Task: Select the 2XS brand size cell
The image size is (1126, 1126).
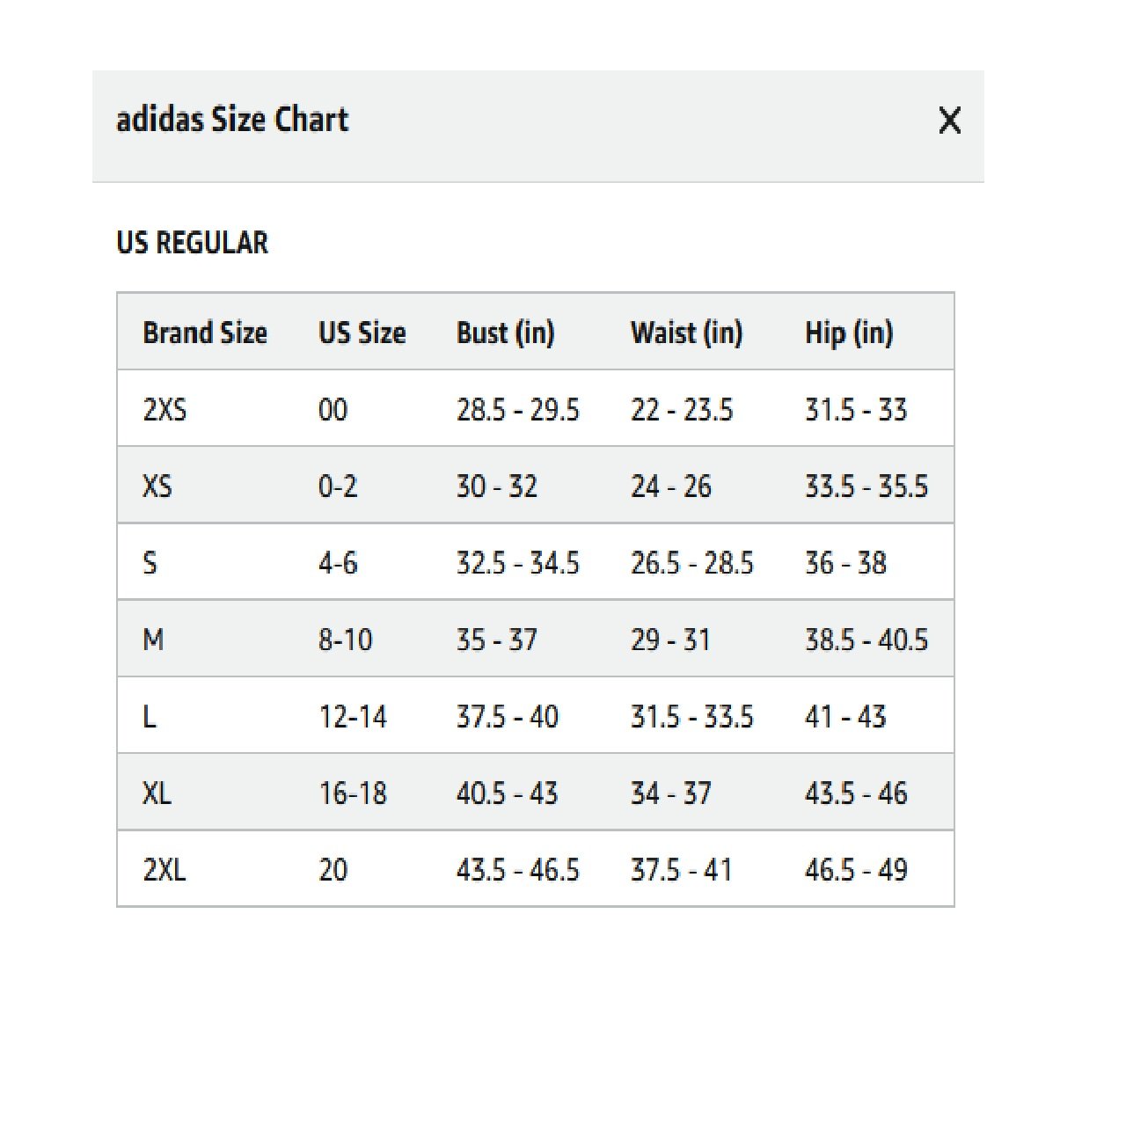Action: 165,409
